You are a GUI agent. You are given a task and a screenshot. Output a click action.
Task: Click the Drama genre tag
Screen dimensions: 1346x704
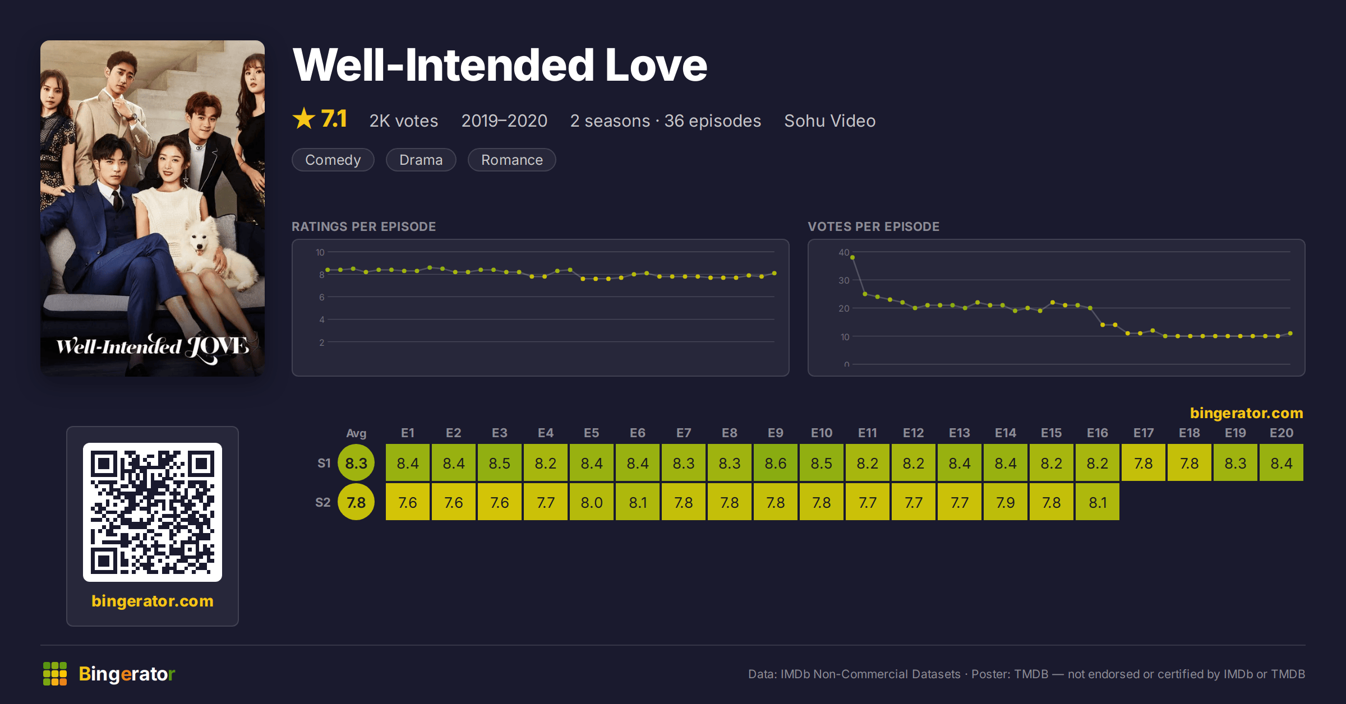click(421, 160)
